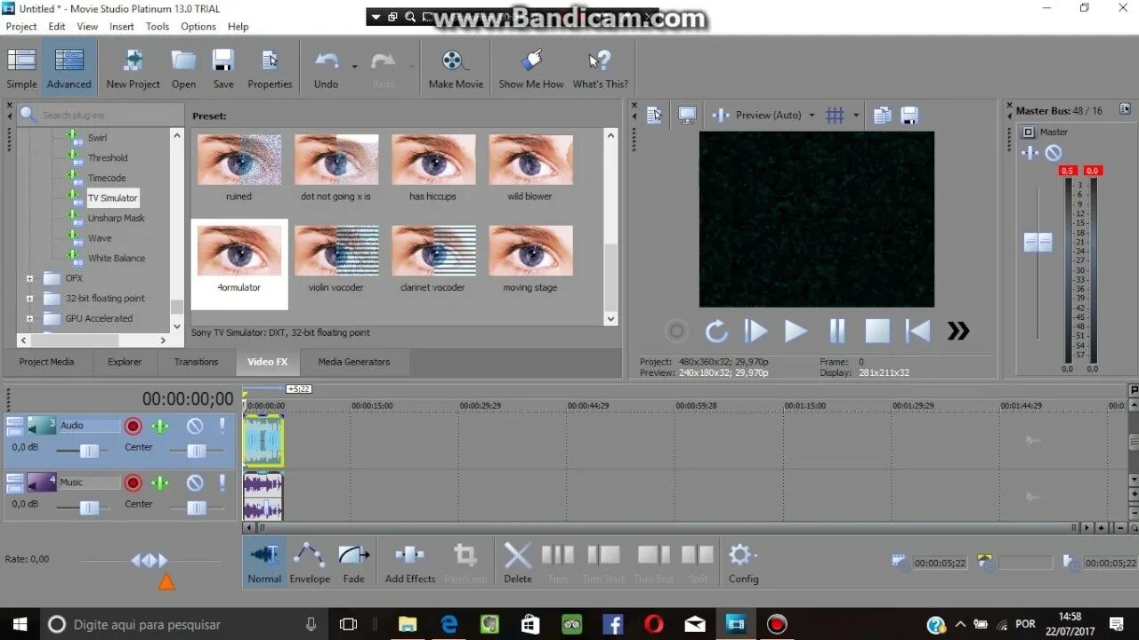Pause the preview playback
Image resolution: width=1139 pixels, height=640 pixels.
click(836, 332)
